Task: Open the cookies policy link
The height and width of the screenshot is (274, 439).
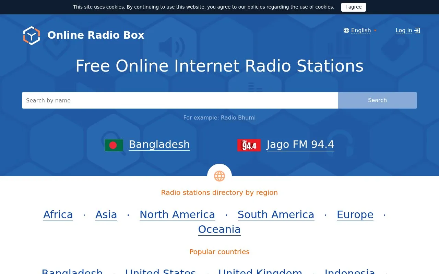Action: pyautogui.click(x=115, y=7)
